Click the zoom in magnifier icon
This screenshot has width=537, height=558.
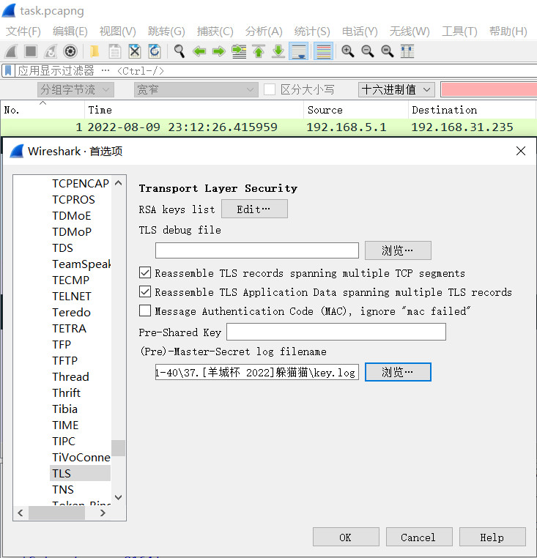pyautogui.click(x=347, y=51)
